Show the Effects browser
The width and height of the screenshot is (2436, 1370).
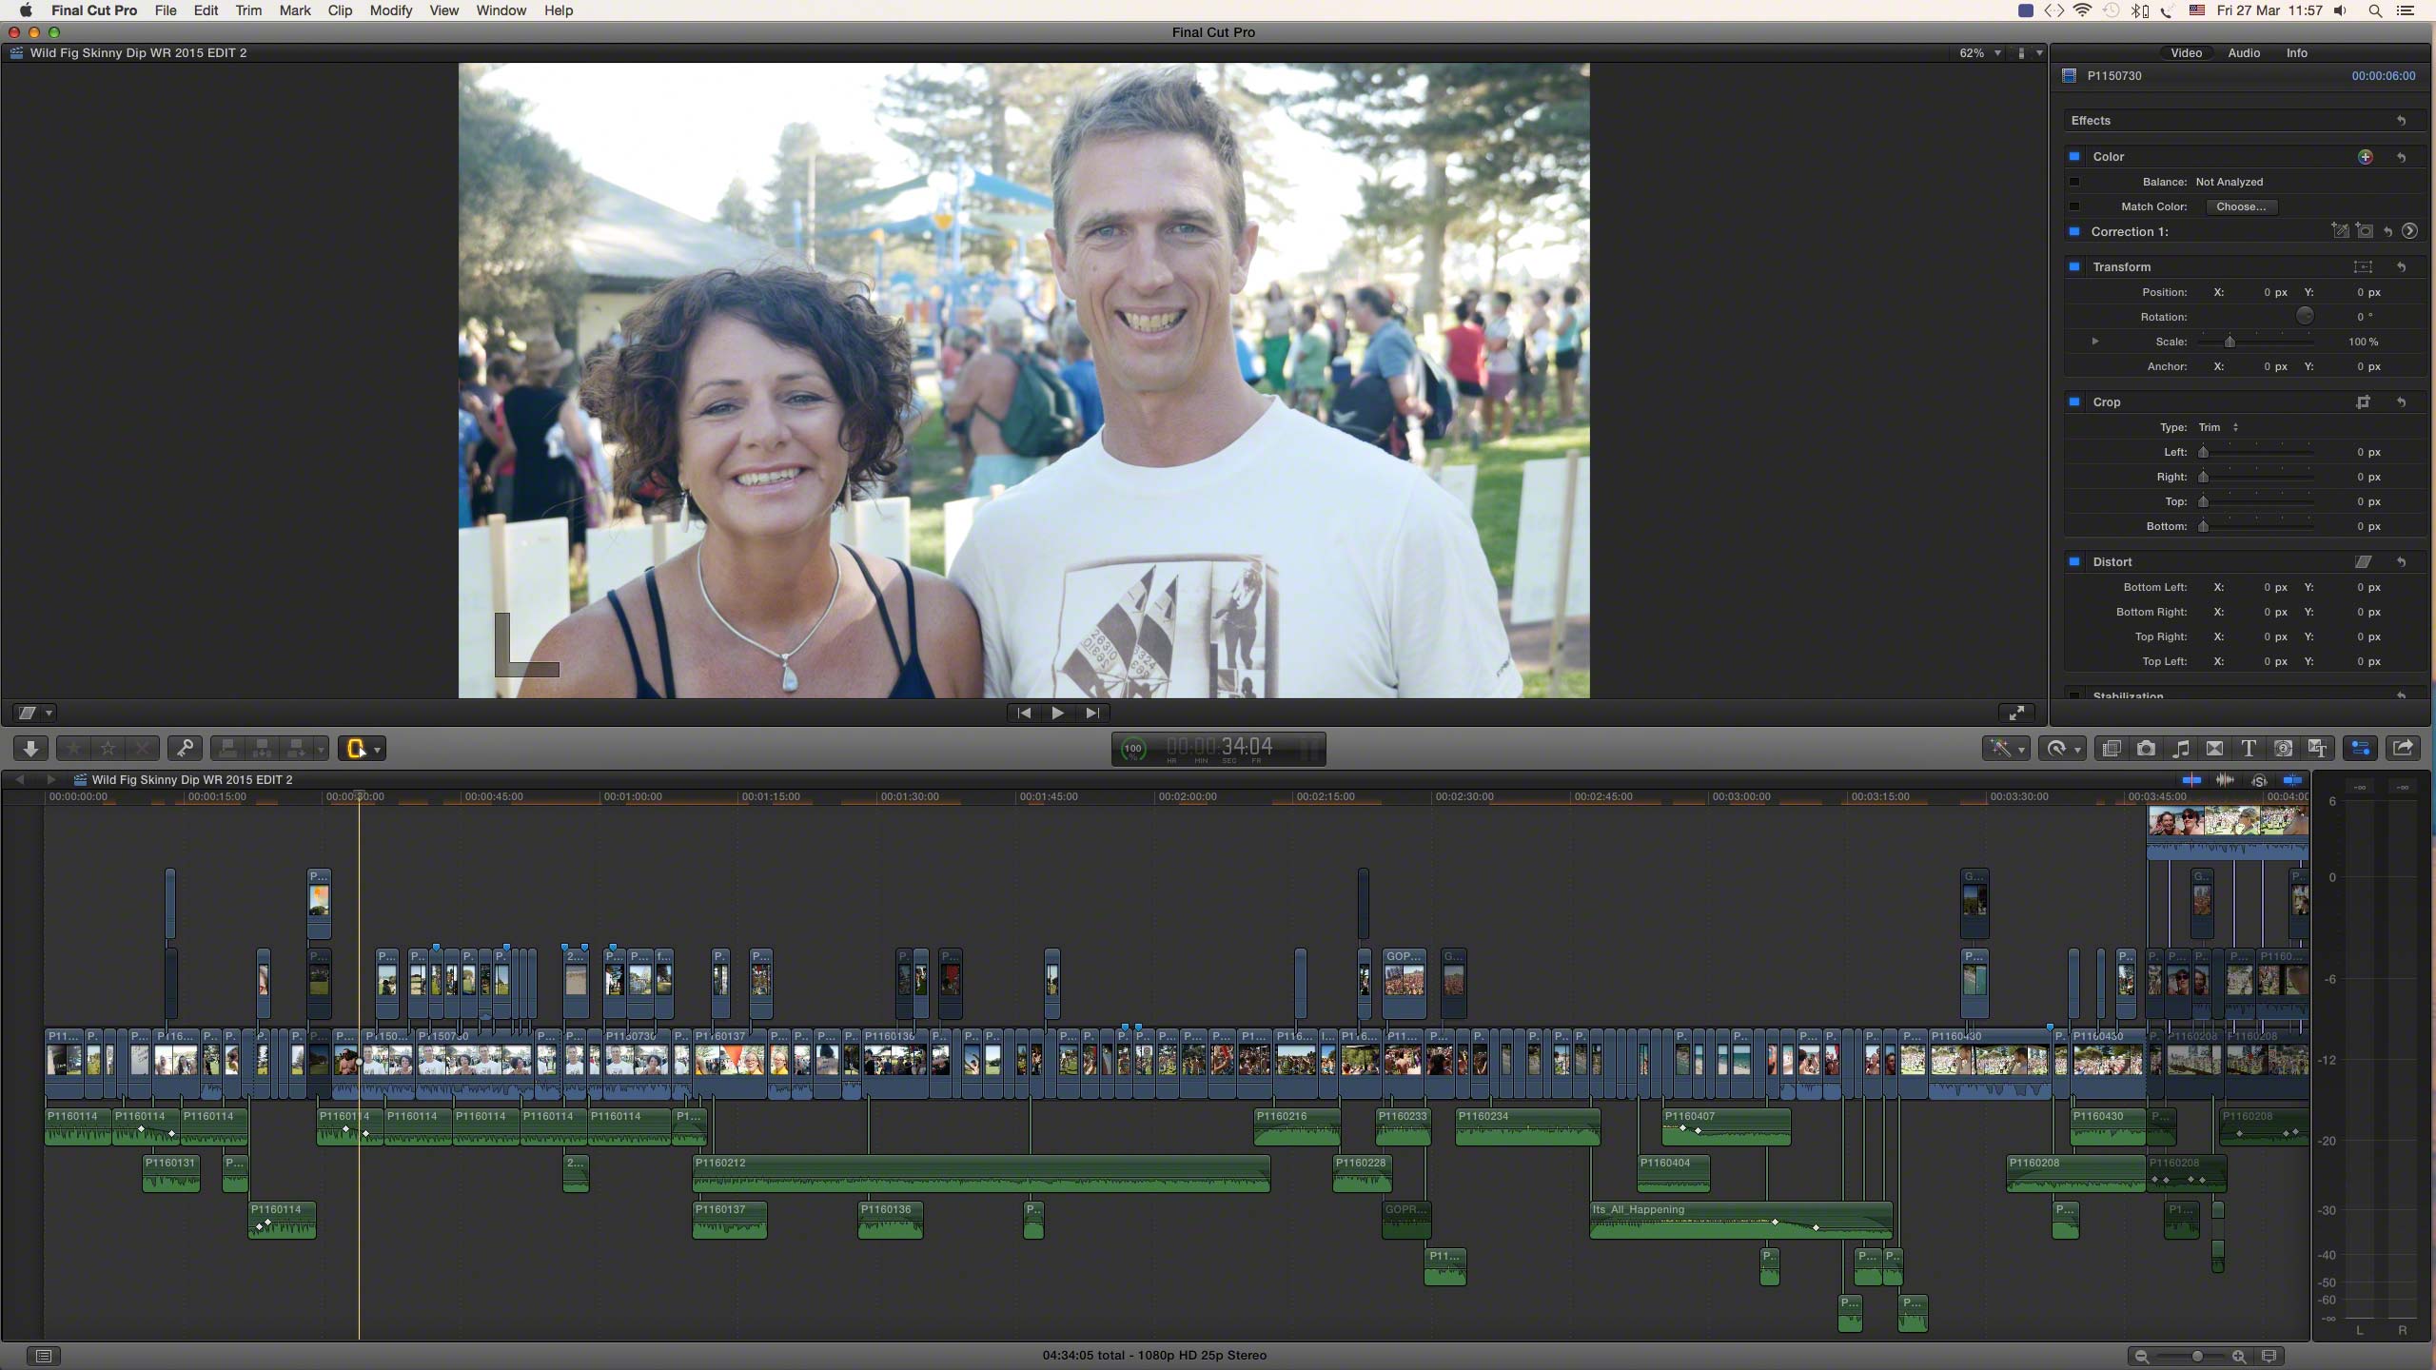click(2112, 749)
